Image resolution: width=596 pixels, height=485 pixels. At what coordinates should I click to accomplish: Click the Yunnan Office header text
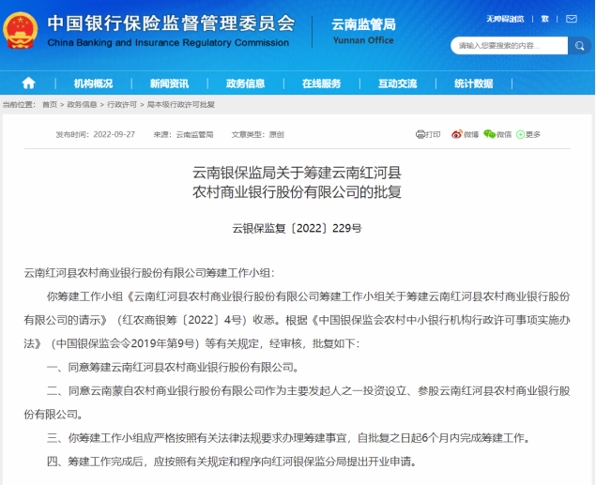[363, 40]
